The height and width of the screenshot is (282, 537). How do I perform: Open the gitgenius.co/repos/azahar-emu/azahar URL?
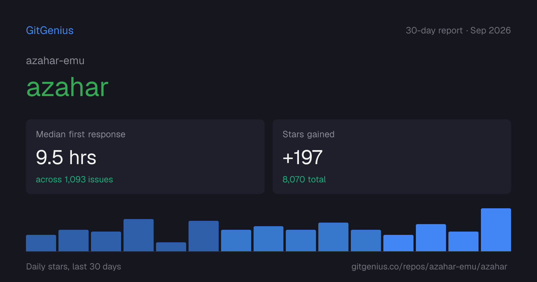tap(429, 266)
